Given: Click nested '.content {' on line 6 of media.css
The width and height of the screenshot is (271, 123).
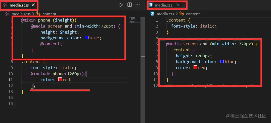Looking at the screenshot, I should point(183,50).
